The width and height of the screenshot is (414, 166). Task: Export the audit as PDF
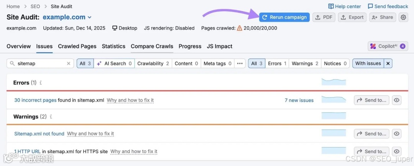[x=324, y=17]
